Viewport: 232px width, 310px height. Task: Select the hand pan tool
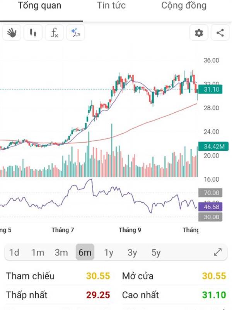tap(12, 33)
